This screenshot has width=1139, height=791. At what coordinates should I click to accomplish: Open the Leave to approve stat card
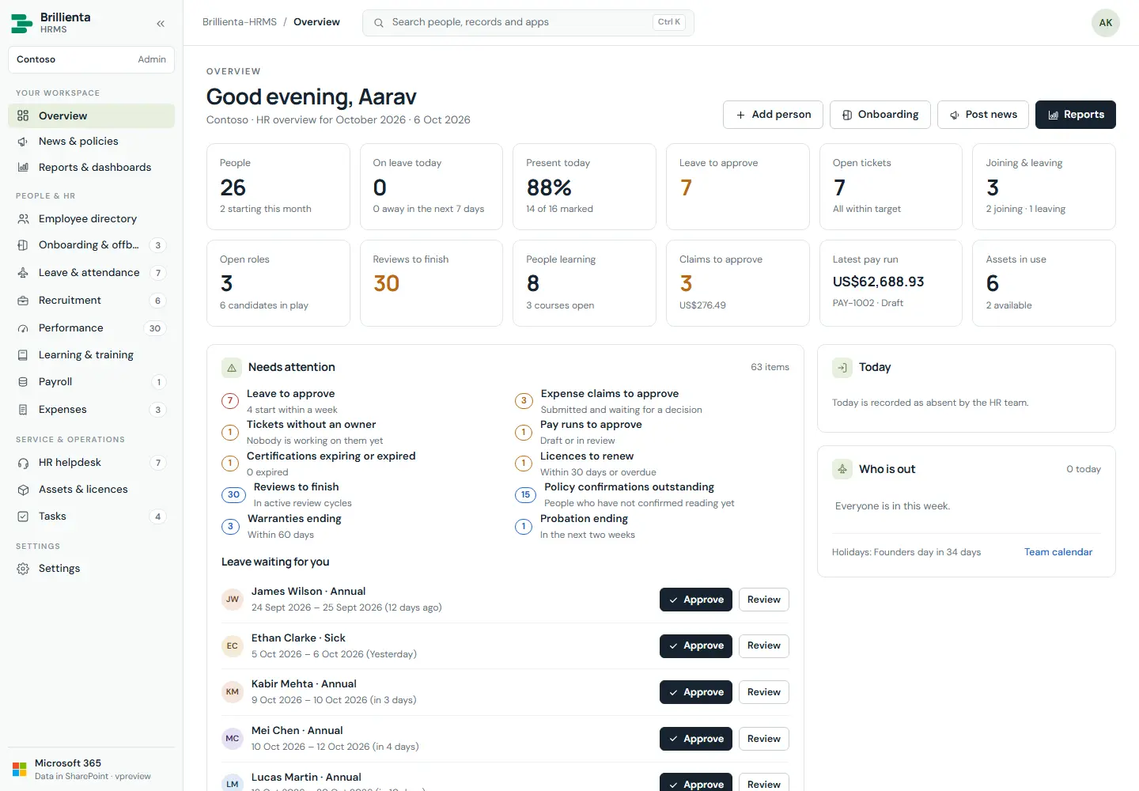tap(738, 187)
